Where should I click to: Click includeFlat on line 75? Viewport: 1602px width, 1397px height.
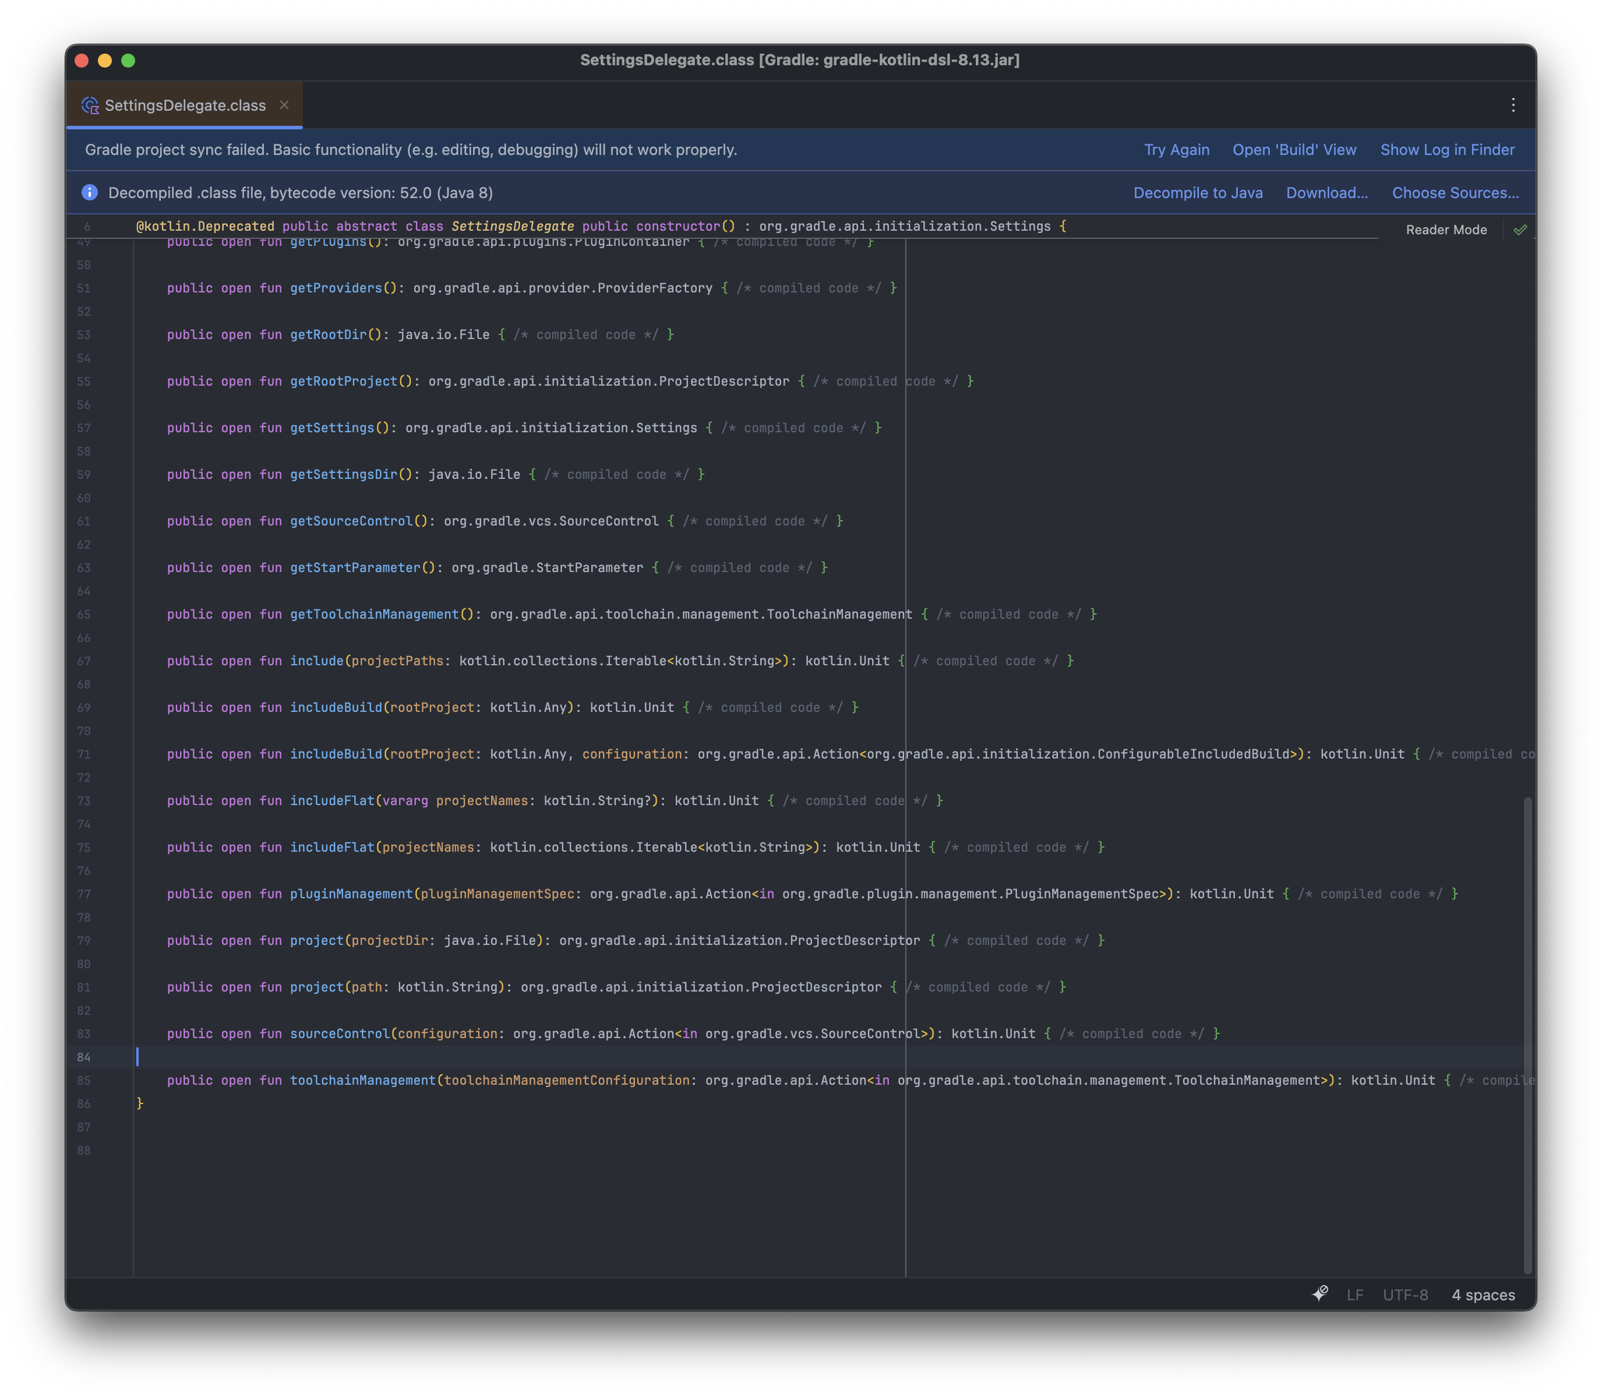pyautogui.click(x=332, y=848)
